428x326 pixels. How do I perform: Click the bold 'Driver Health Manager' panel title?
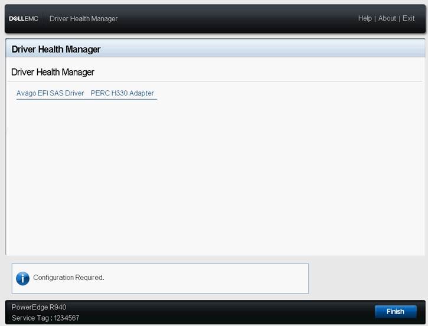coord(56,50)
